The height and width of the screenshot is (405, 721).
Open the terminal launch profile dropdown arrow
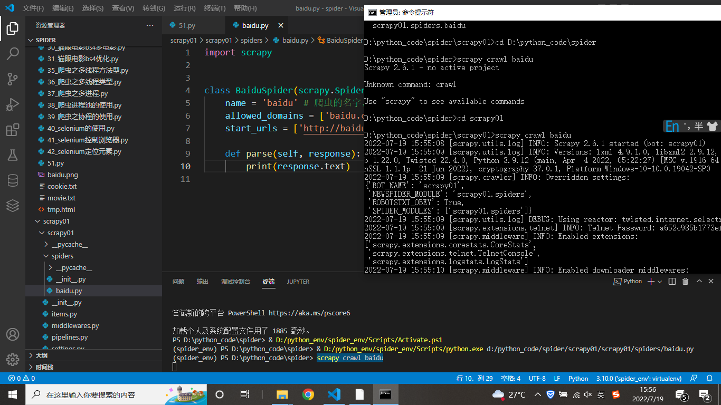(x=660, y=282)
